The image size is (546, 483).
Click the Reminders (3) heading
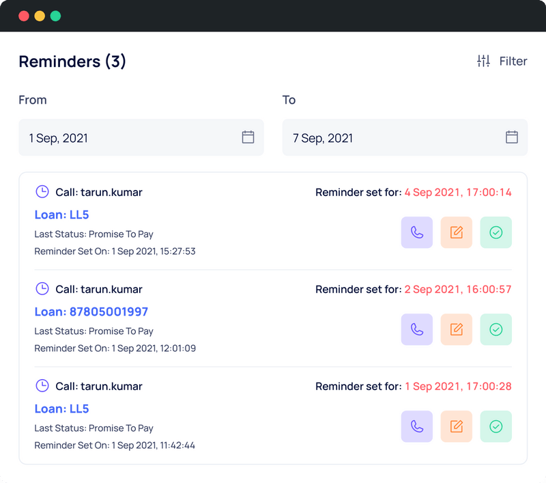point(72,61)
